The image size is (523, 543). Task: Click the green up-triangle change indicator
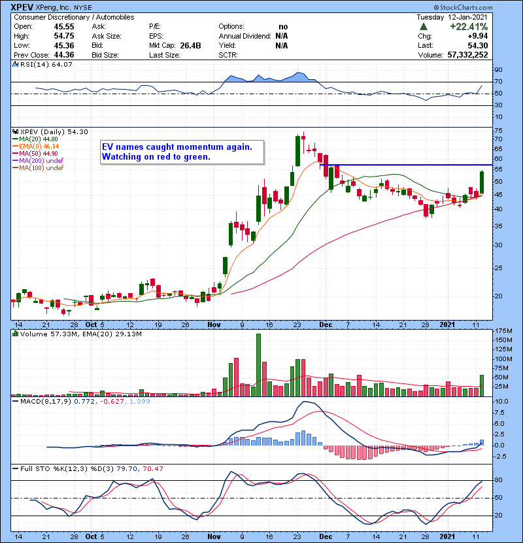[x=424, y=27]
